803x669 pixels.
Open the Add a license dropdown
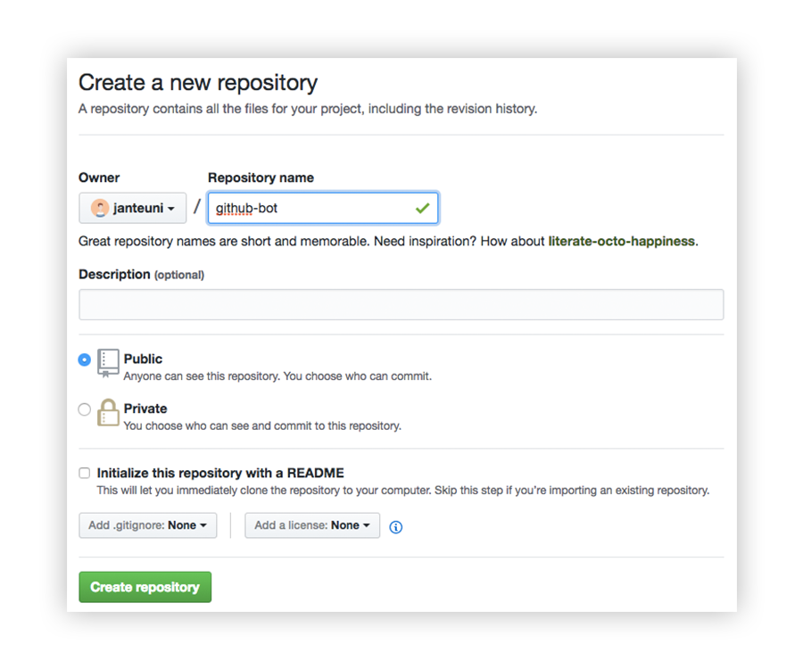(311, 525)
